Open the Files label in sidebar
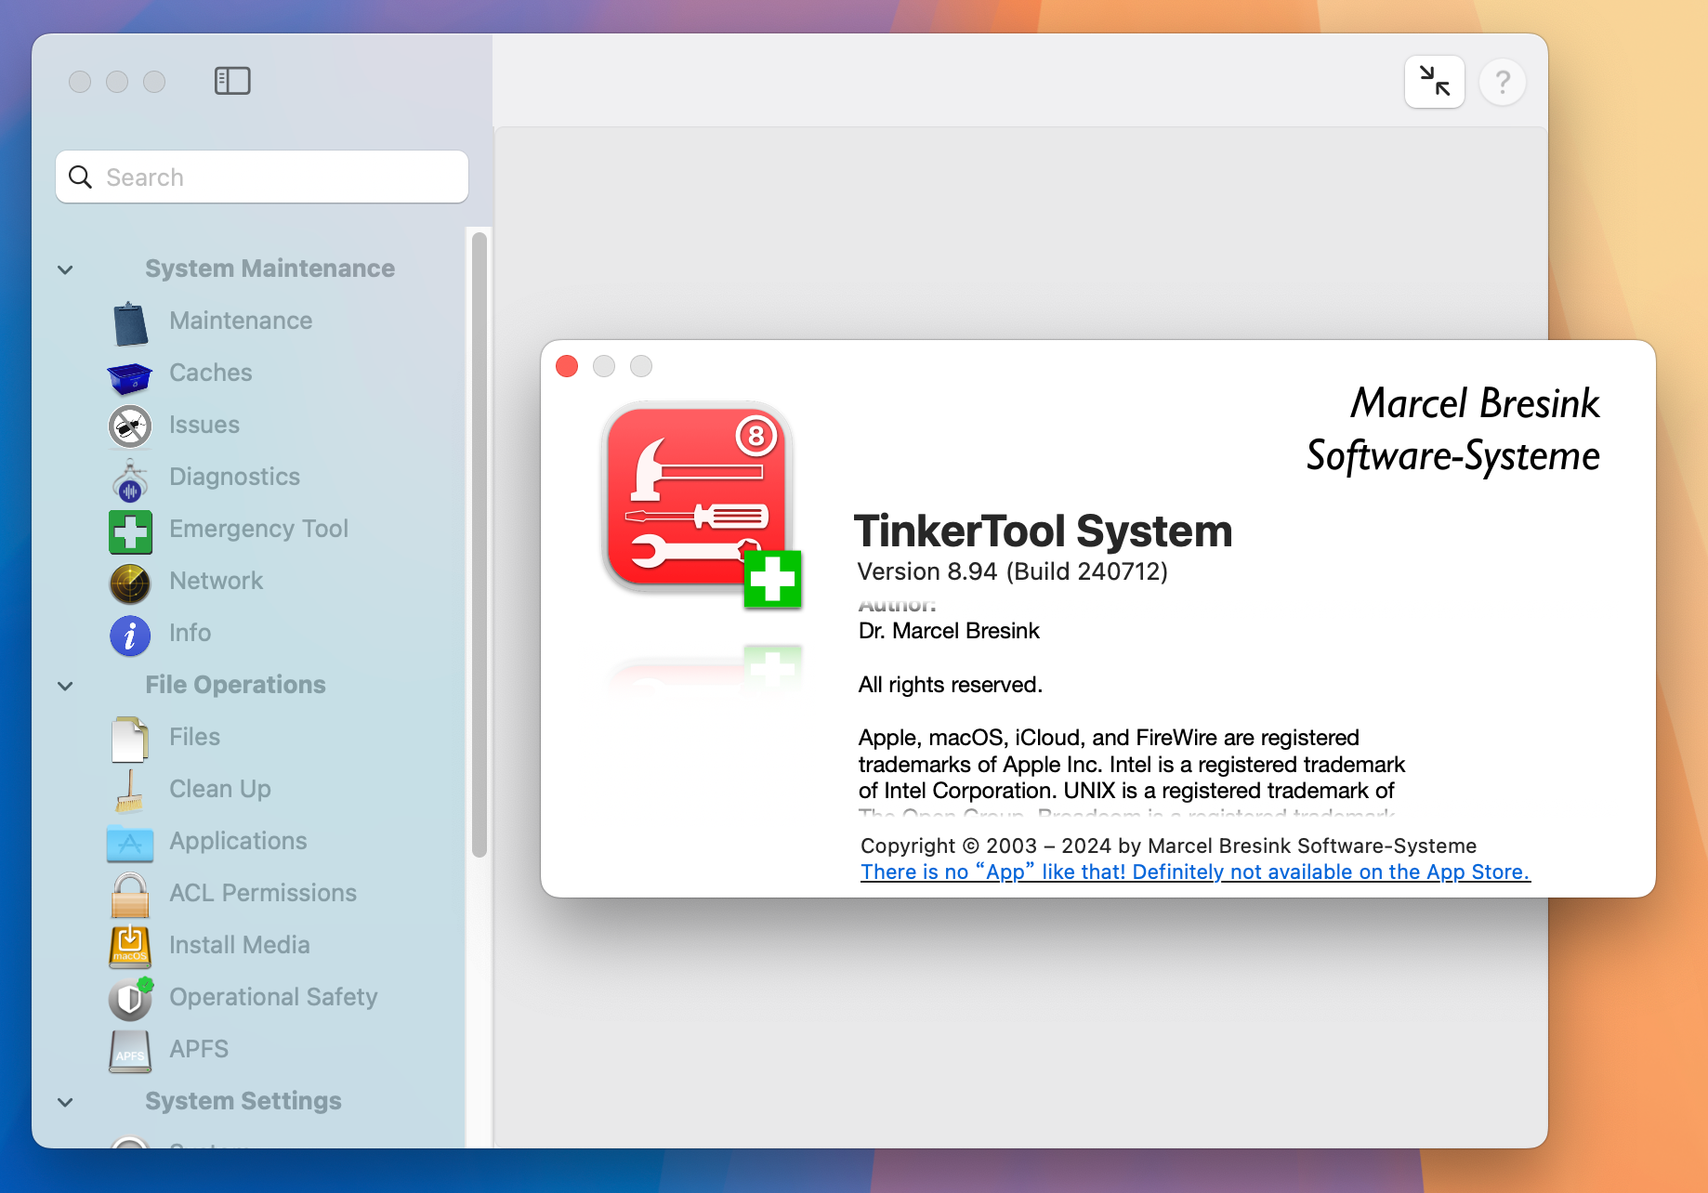The height and width of the screenshot is (1193, 1708). [x=194, y=737]
